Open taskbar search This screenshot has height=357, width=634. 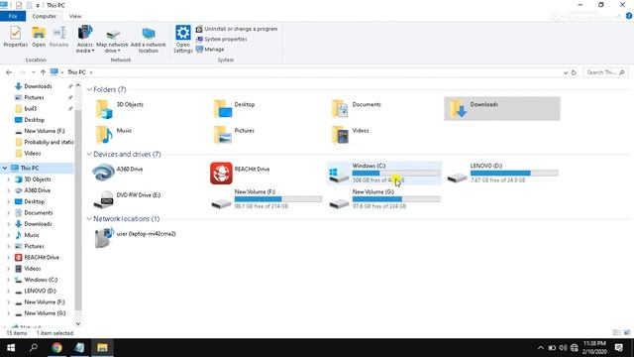(x=34, y=348)
